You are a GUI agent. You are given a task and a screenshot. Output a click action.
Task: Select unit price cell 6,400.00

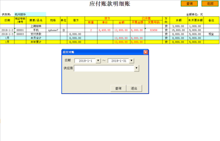[x=105, y=30]
